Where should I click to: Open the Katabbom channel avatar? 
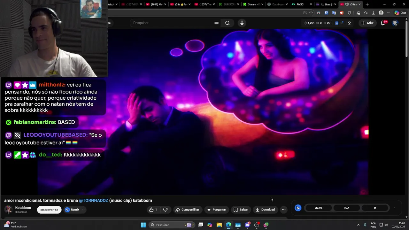pyautogui.click(x=9, y=210)
